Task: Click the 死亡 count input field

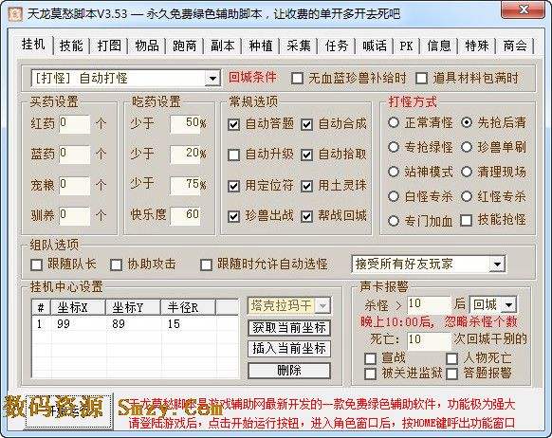Action: point(429,340)
